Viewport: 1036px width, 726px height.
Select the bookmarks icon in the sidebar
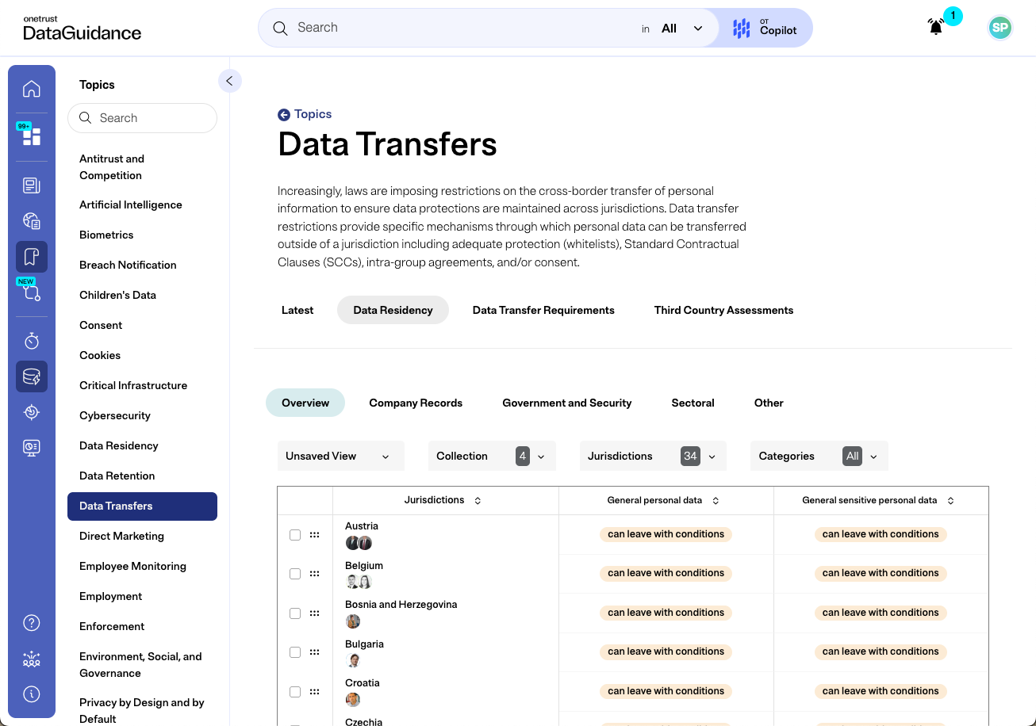coord(31,257)
